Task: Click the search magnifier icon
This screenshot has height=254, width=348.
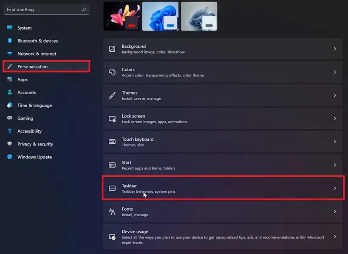Action: click(84, 9)
